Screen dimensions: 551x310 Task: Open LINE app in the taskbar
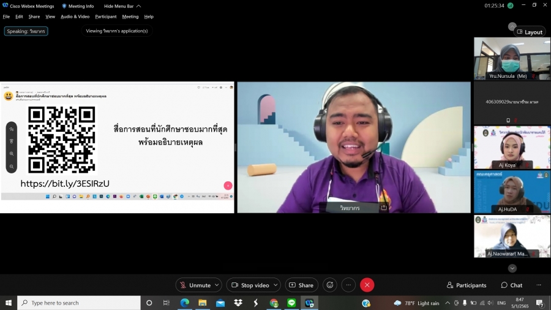click(291, 303)
